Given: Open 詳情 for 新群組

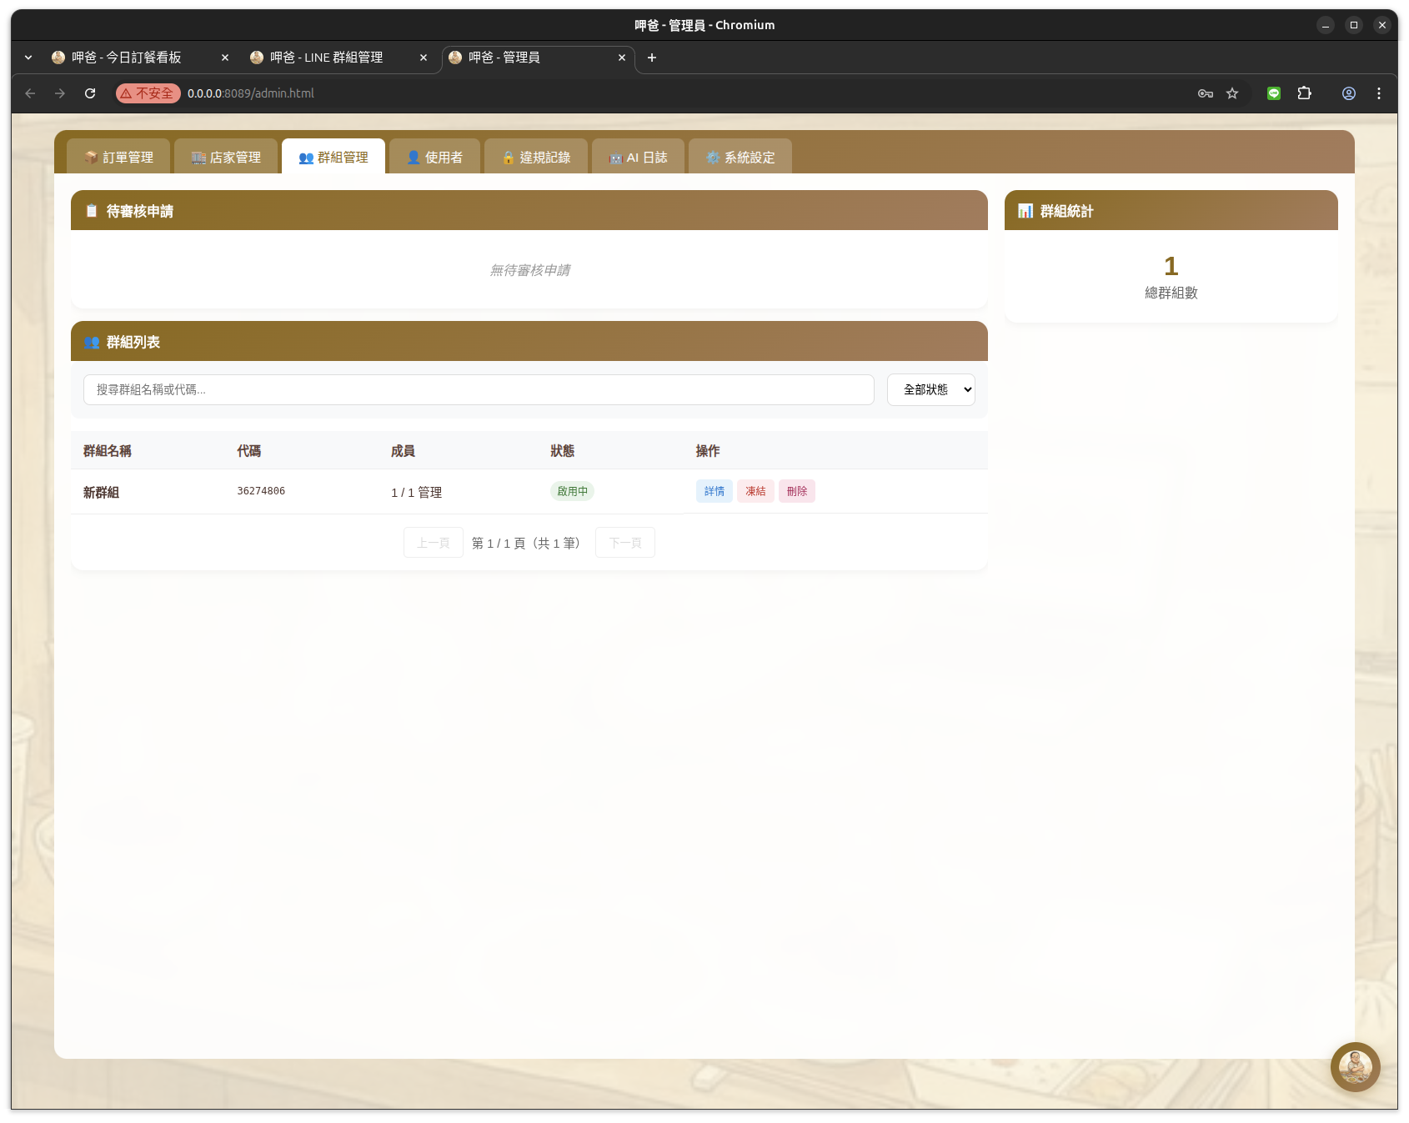Looking at the screenshot, I should pyautogui.click(x=714, y=491).
